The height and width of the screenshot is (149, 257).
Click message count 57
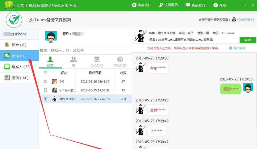123,81
